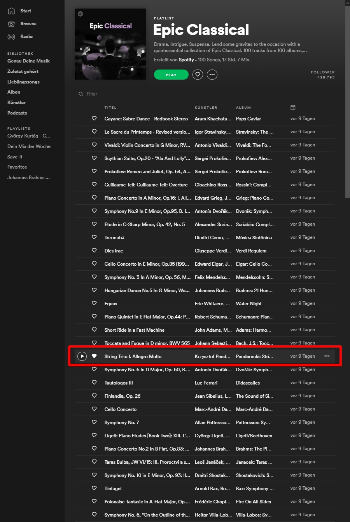The height and width of the screenshot is (522, 350).
Task: Like the Gayane: Sabre Dance track
Action: 94,118
